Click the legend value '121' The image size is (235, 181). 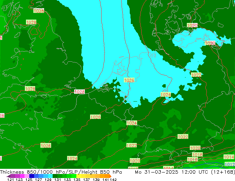coord(11,180)
